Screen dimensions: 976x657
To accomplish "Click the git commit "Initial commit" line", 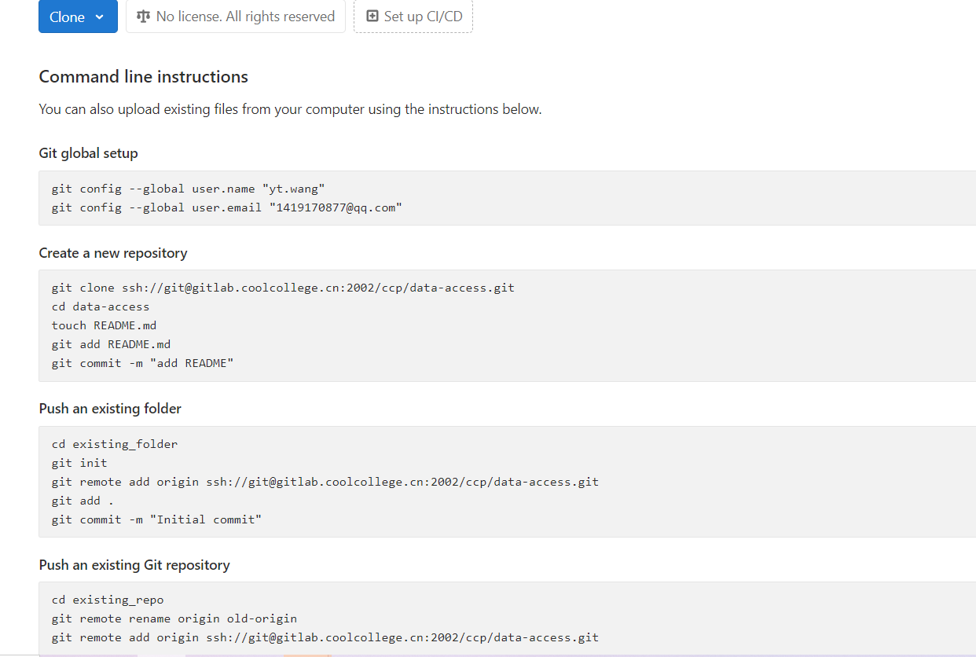I will (156, 519).
